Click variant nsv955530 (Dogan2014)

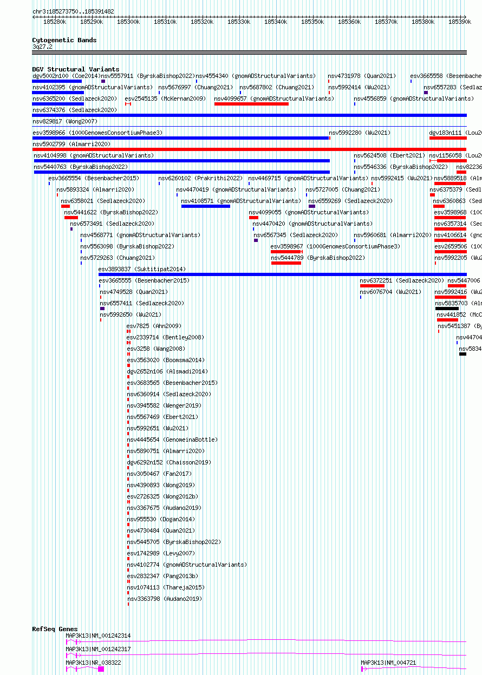[x=160, y=519]
